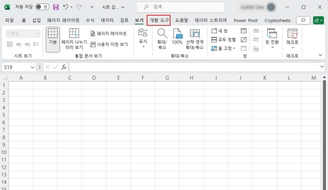Click 선택 영역 확대/축소 zoom to selection
This screenshot has width=328, height=190.
point(194,39)
